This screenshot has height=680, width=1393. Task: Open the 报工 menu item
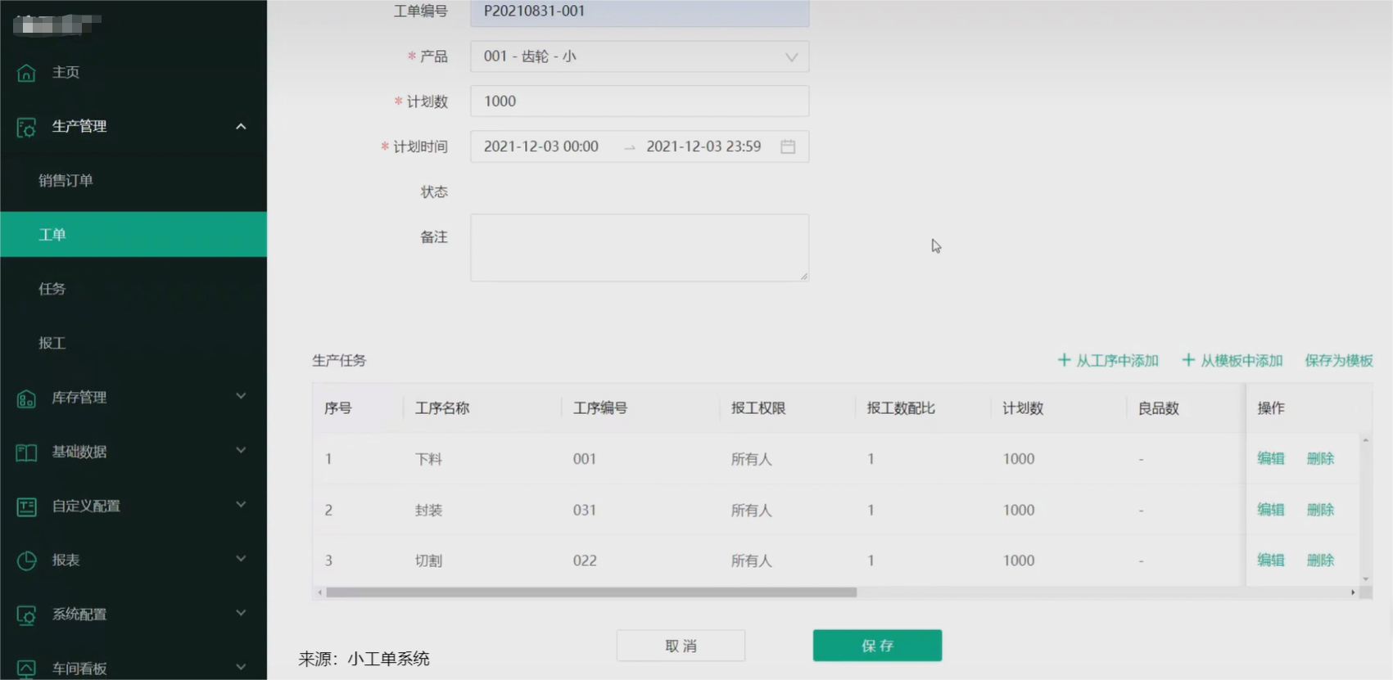[52, 343]
